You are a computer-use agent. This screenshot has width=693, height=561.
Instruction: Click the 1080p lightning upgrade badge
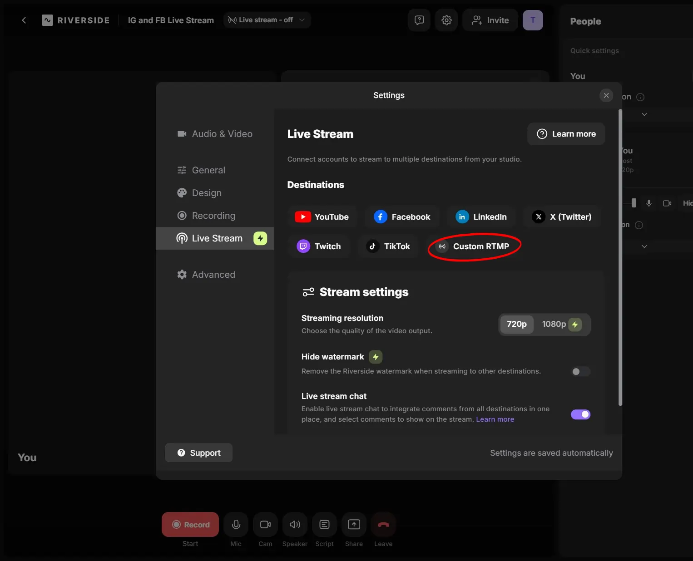(575, 325)
